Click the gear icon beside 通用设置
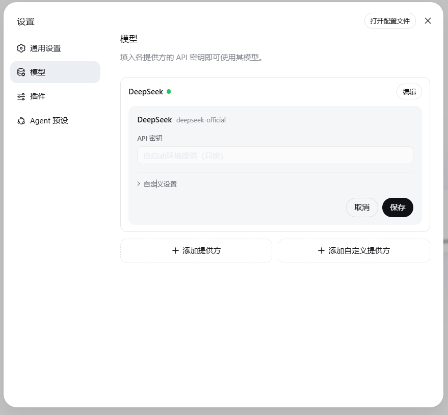 click(21, 48)
